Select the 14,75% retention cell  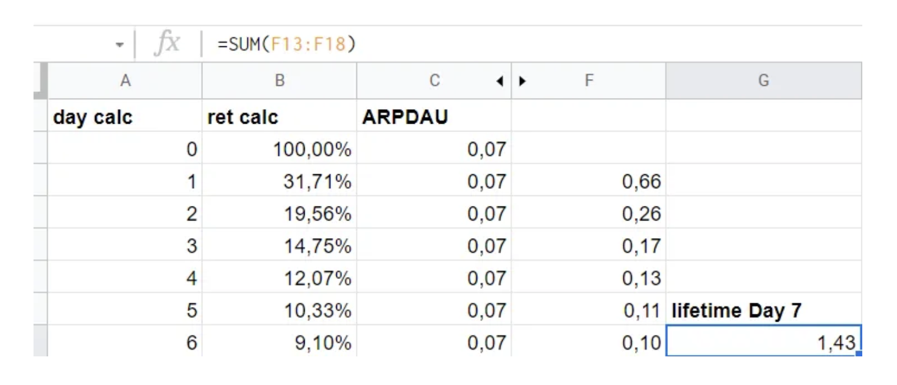pos(279,245)
